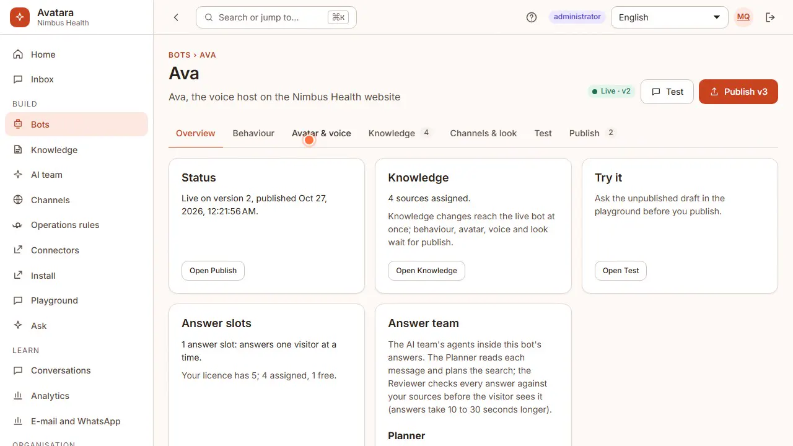Click the Ask sparkle icon
The height and width of the screenshot is (446, 793).
(18, 326)
